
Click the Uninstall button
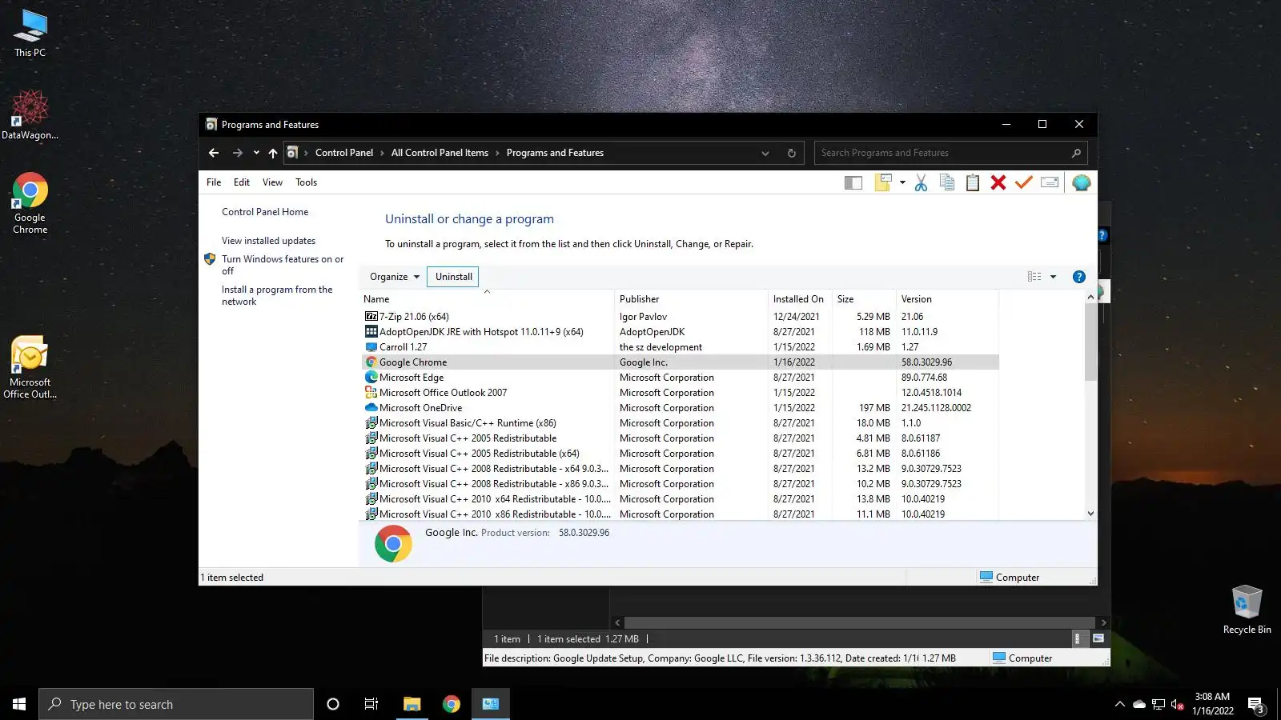(454, 277)
